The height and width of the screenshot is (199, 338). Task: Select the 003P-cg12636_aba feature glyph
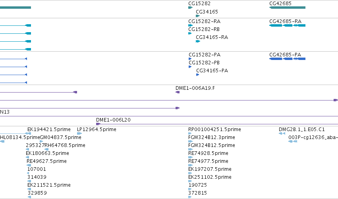[293, 141]
